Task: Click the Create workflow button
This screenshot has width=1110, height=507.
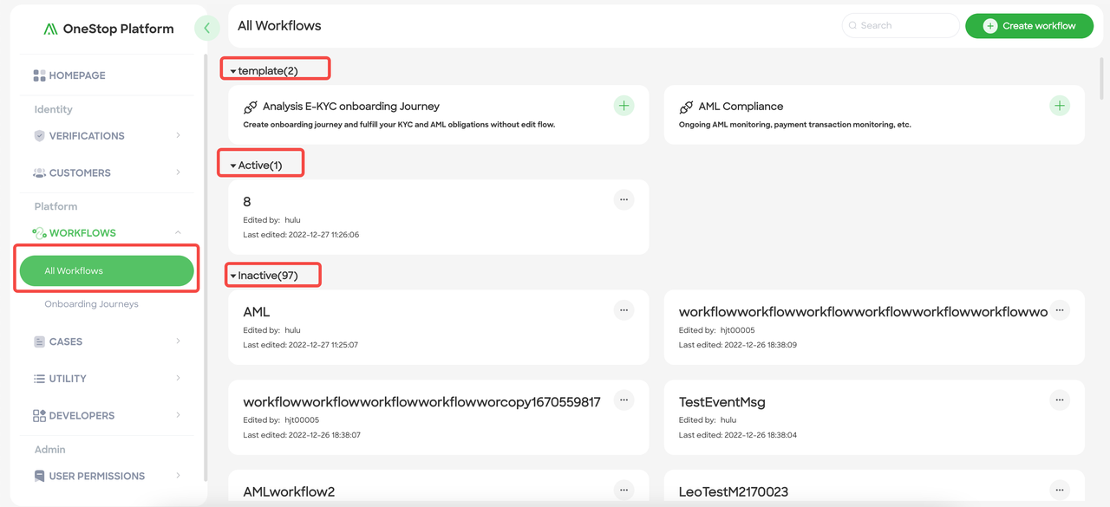Action: click(x=1028, y=26)
